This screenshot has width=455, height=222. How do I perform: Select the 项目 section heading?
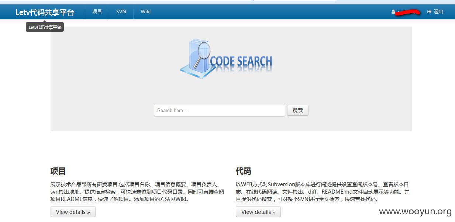58,171
